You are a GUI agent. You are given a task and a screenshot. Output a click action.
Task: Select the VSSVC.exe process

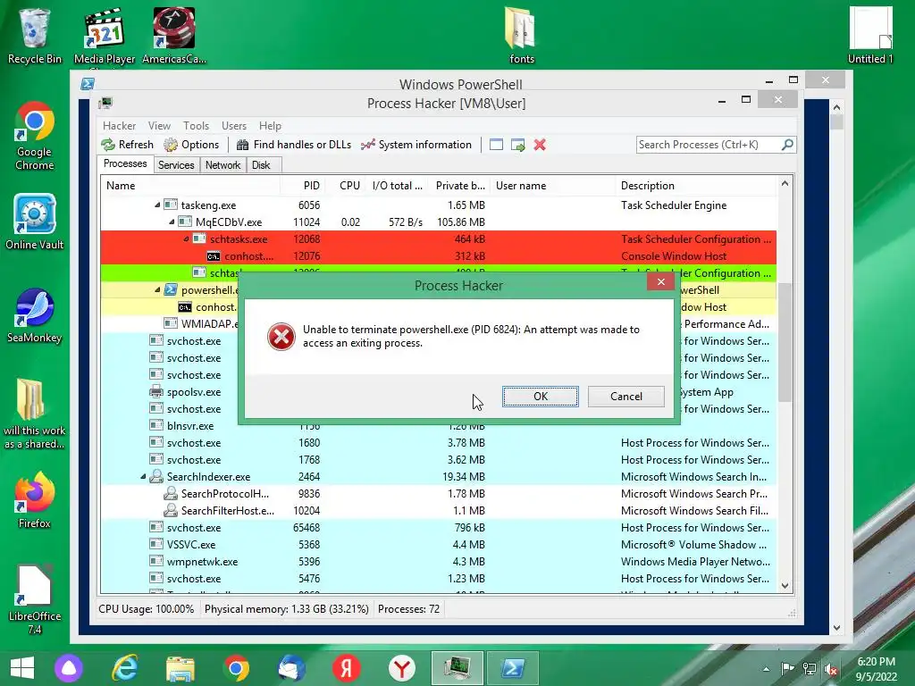click(x=438, y=545)
